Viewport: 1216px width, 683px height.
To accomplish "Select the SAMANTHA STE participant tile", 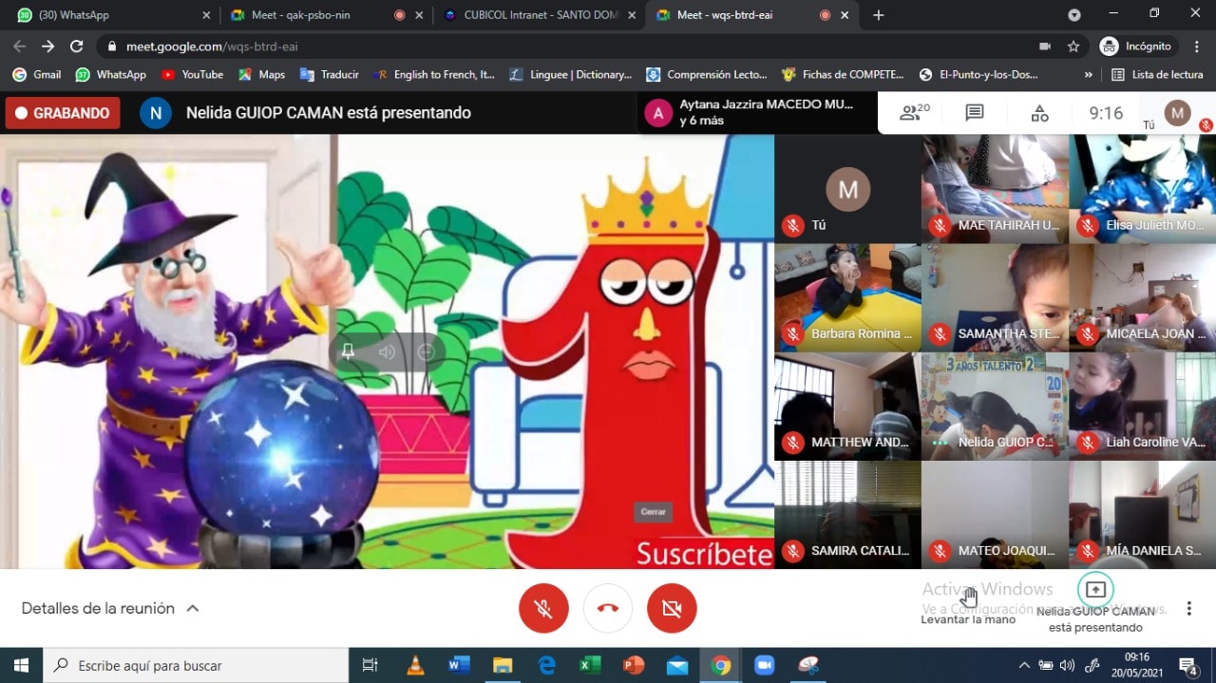I will click(995, 297).
